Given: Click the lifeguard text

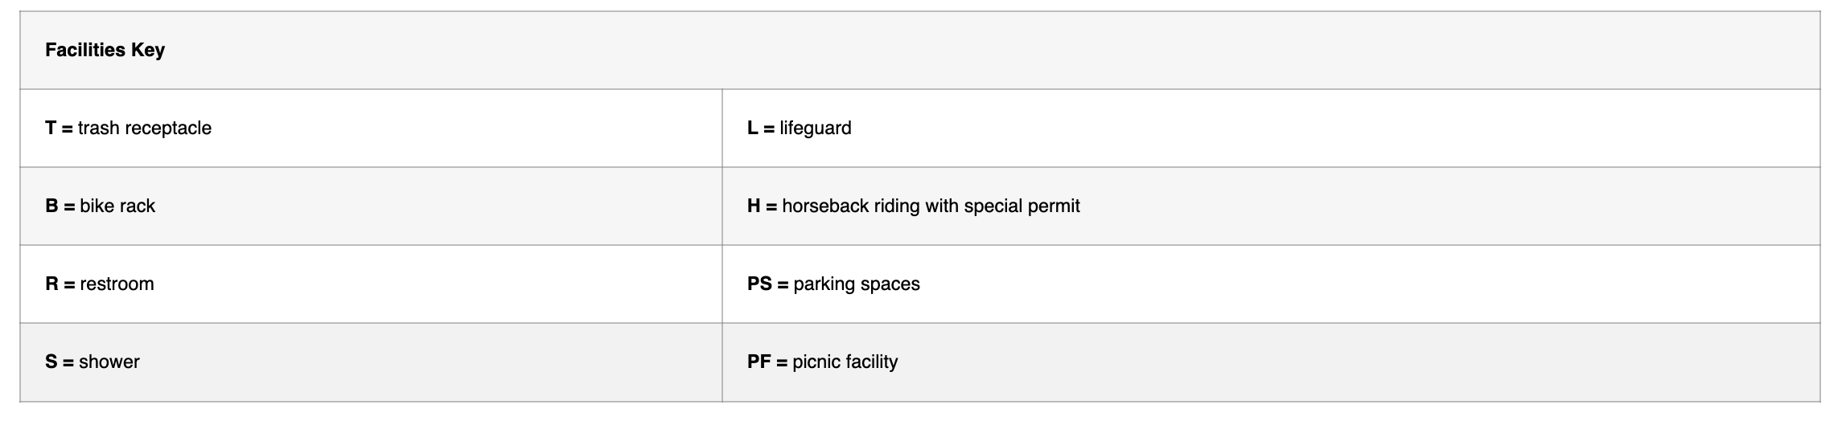Looking at the screenshot, I should (x=815, y=128).
